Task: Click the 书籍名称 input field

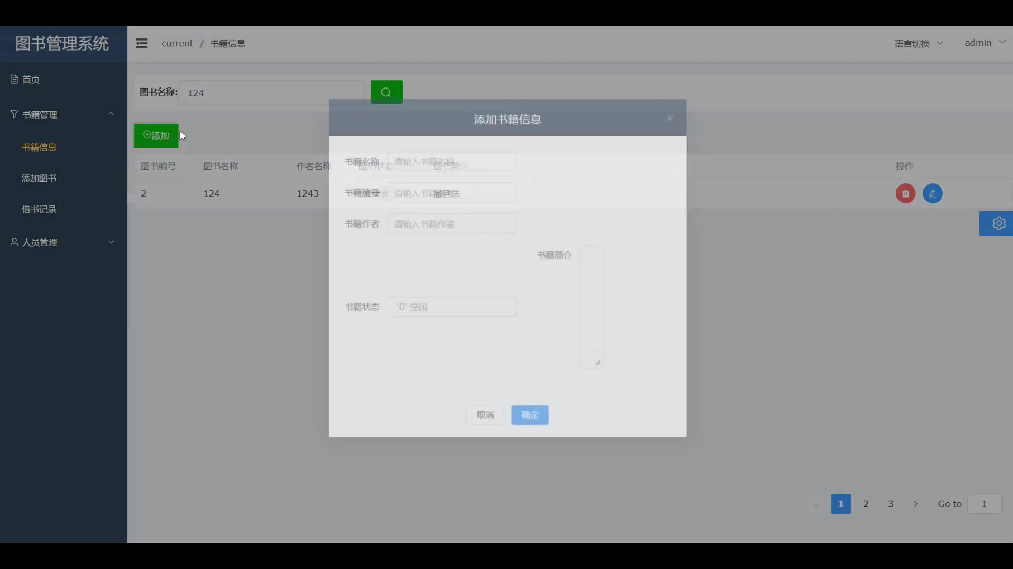Action: click(x=452, y=161)
